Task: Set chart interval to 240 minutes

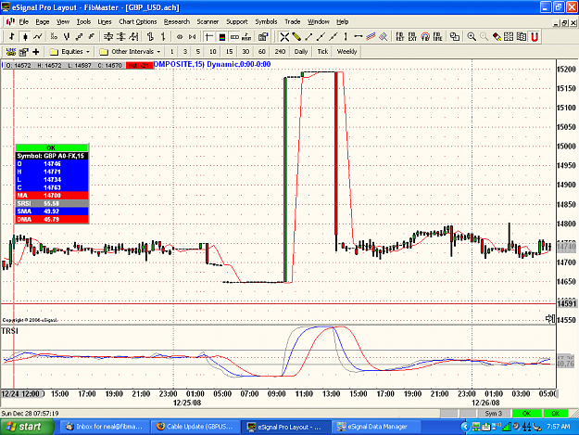Action: (280, 52)
